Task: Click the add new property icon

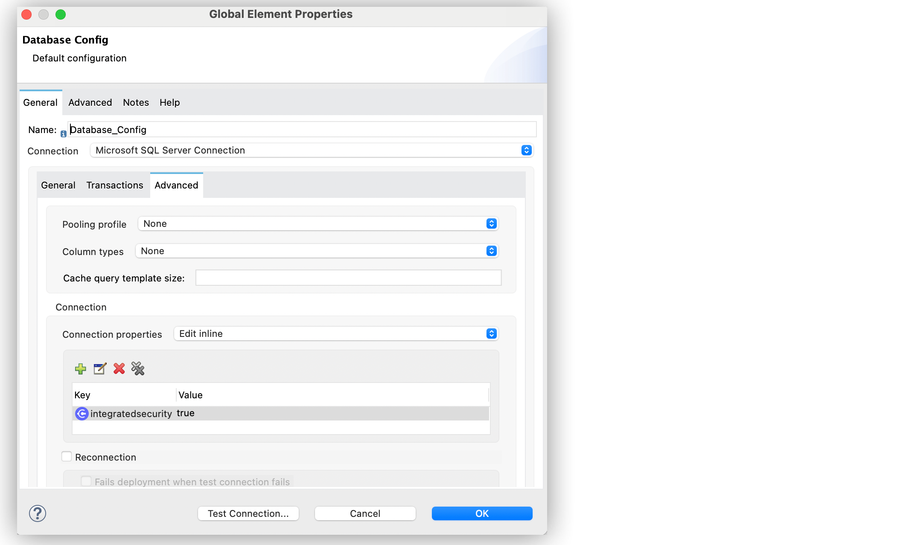Action: pos(81,368)
